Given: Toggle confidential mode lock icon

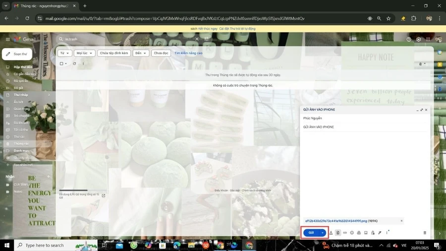Looking at the screenshot, I should [373, 233].
